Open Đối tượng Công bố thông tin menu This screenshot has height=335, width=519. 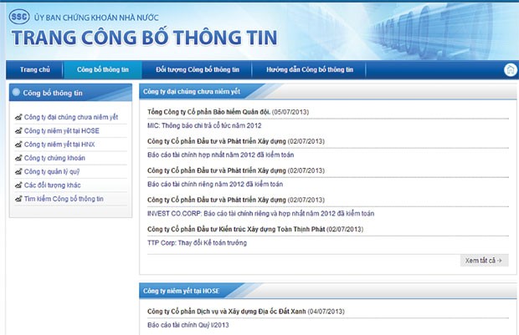click(198, 69)
